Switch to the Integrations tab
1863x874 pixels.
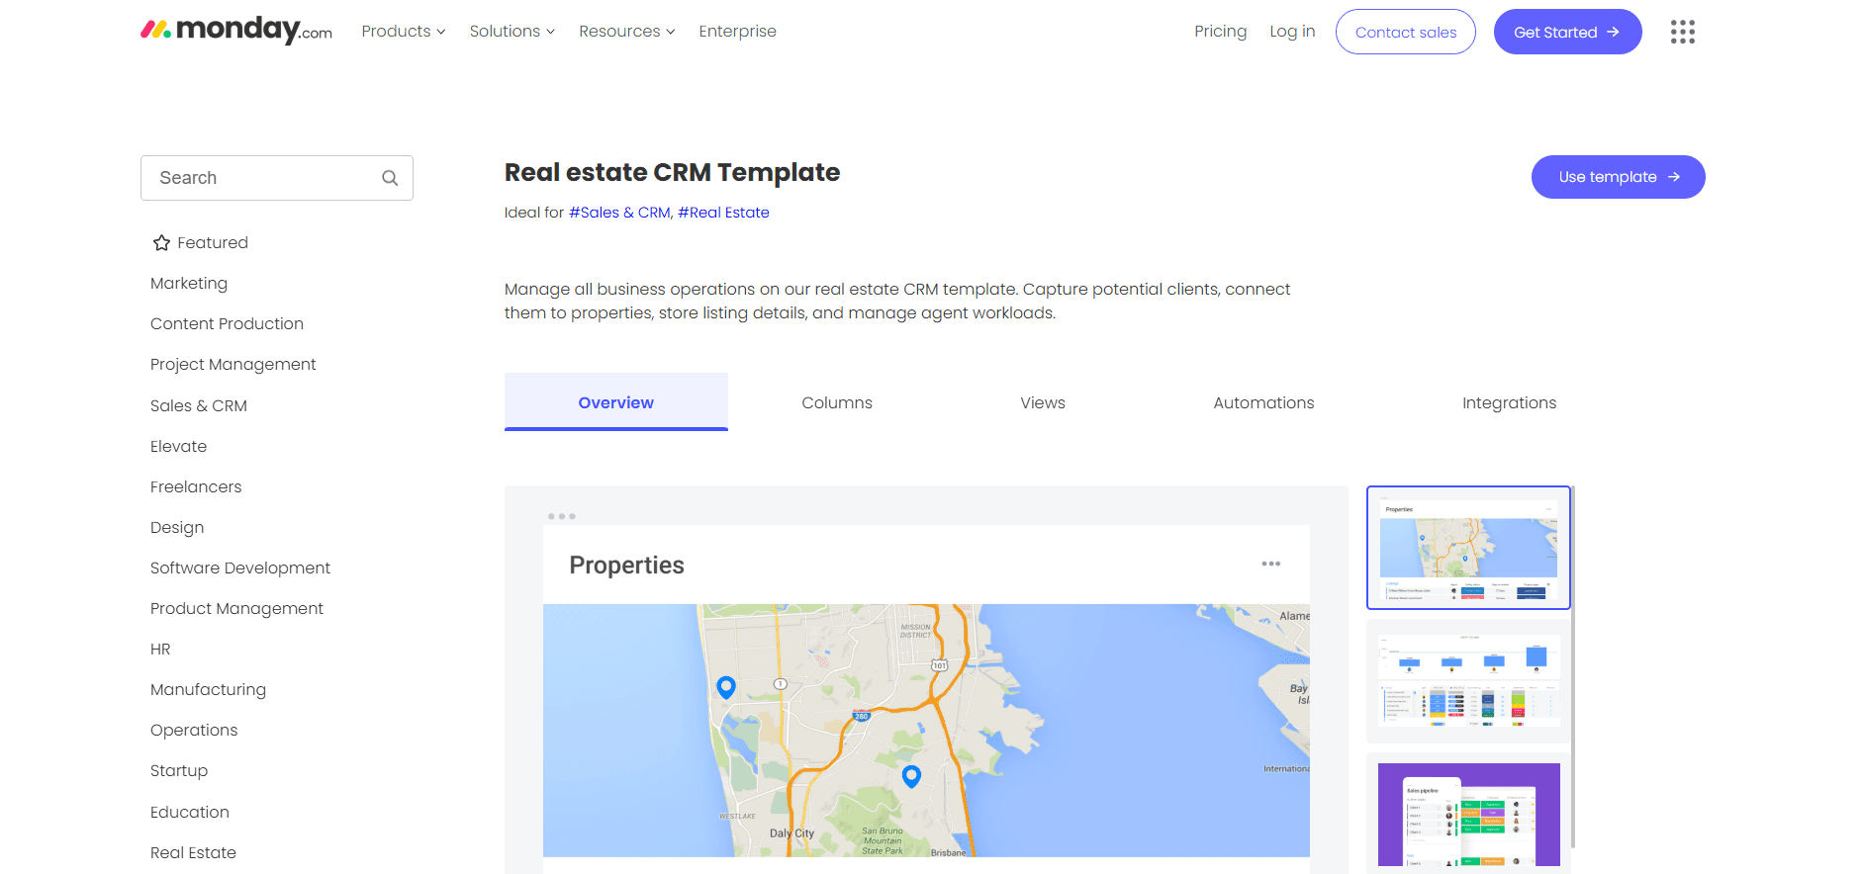[x=1509, y=402]
